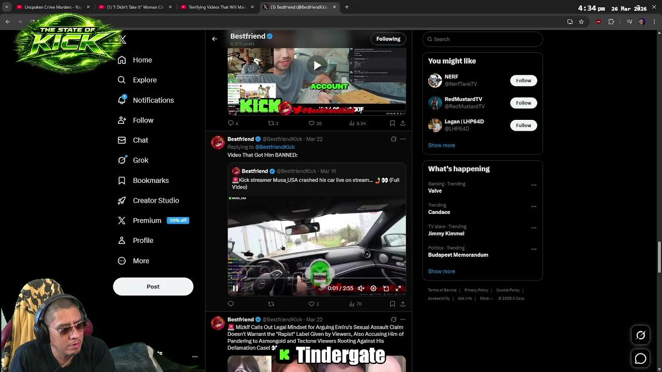662x372 pixels.
Task: Seek on the video progress bar
Action: [317, 280]
